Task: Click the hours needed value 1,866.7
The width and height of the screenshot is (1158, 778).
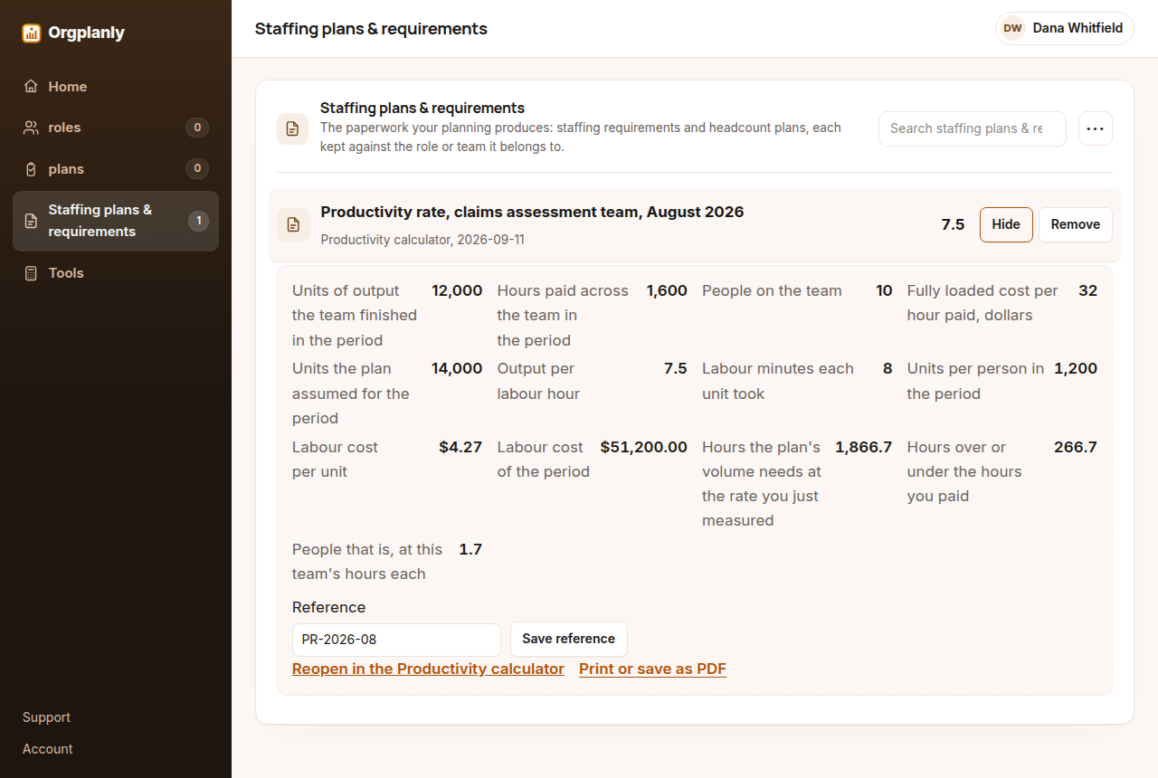Action: pyautogui.click(x=864, y=447)
